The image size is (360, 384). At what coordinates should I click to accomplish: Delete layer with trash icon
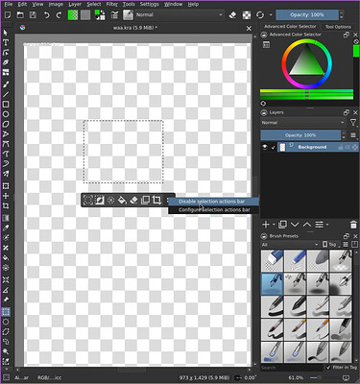pyautogui.click(x=353, y=225)
